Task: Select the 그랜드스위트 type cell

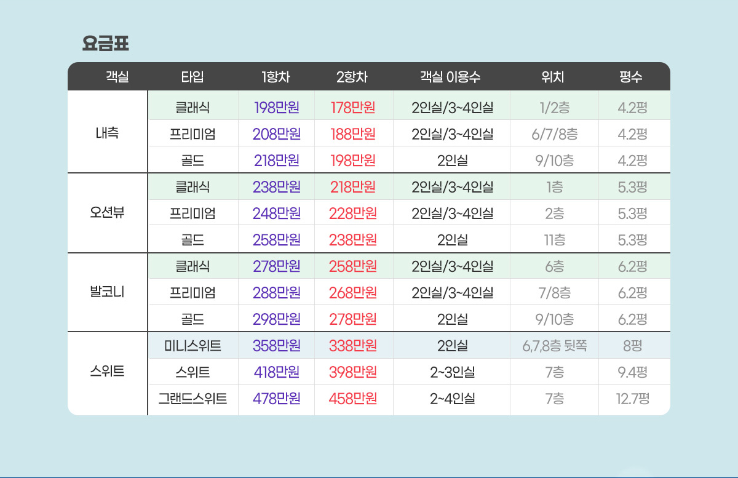Action: (x=192, y=399)
